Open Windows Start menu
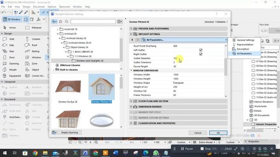Viewport: 280px width, 157px height. click(5, 153)
